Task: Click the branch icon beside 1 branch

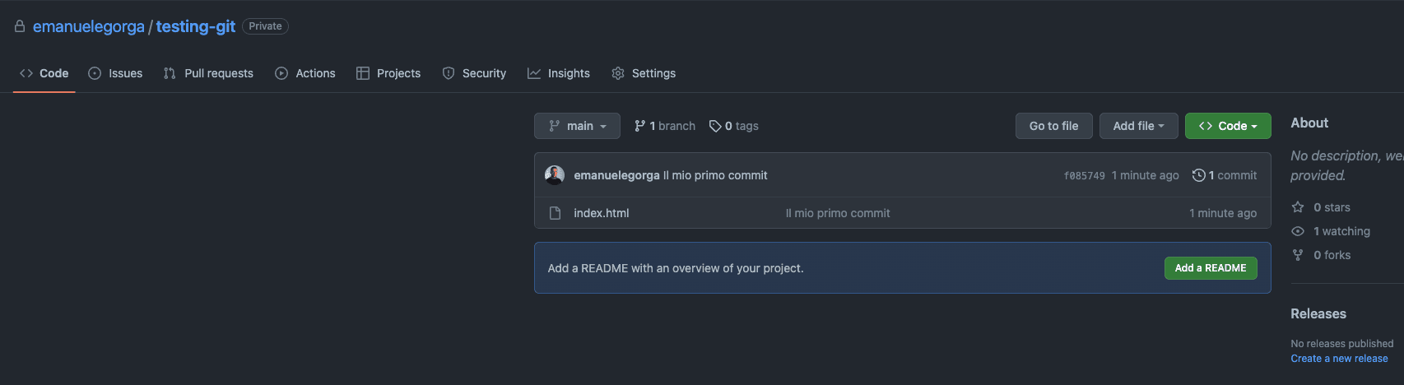Action: pos(639,126)
